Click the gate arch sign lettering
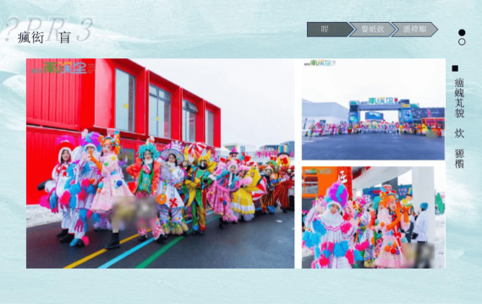This screenshot has width=482, height=304. click(x=381, y=101)
